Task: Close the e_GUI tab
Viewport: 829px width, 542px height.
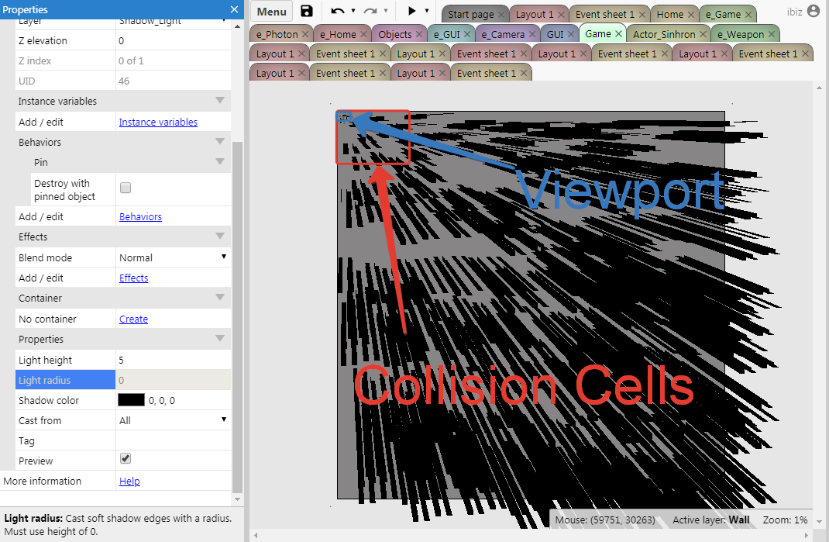Action: point(467,34)
